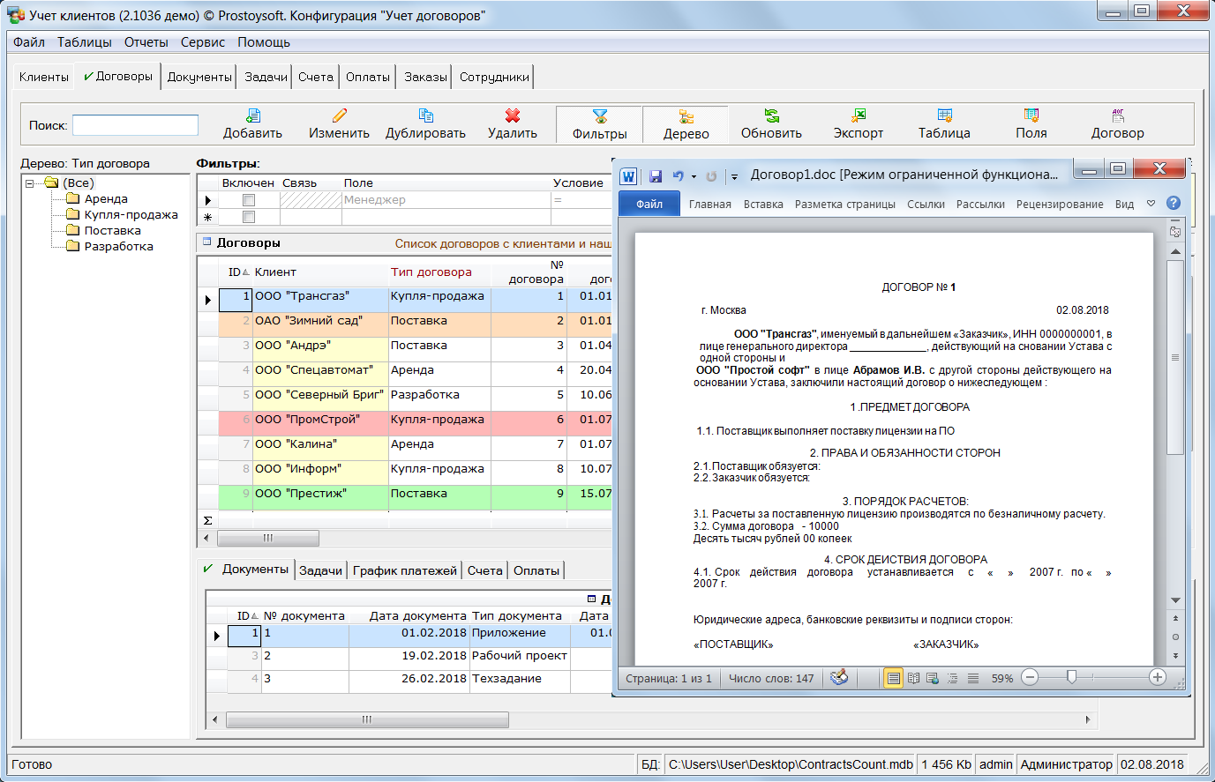Viewport: 1215px width, 782px height.
Task: Click the Удалить (Delete) red cross icon
Action: coord(512,115)
